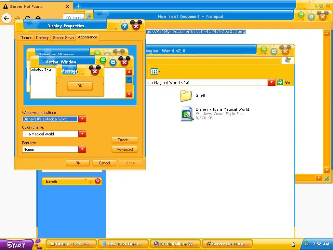Open the Shell folder icon
Screen dimensions: 333x250
[x=186, y=96]
